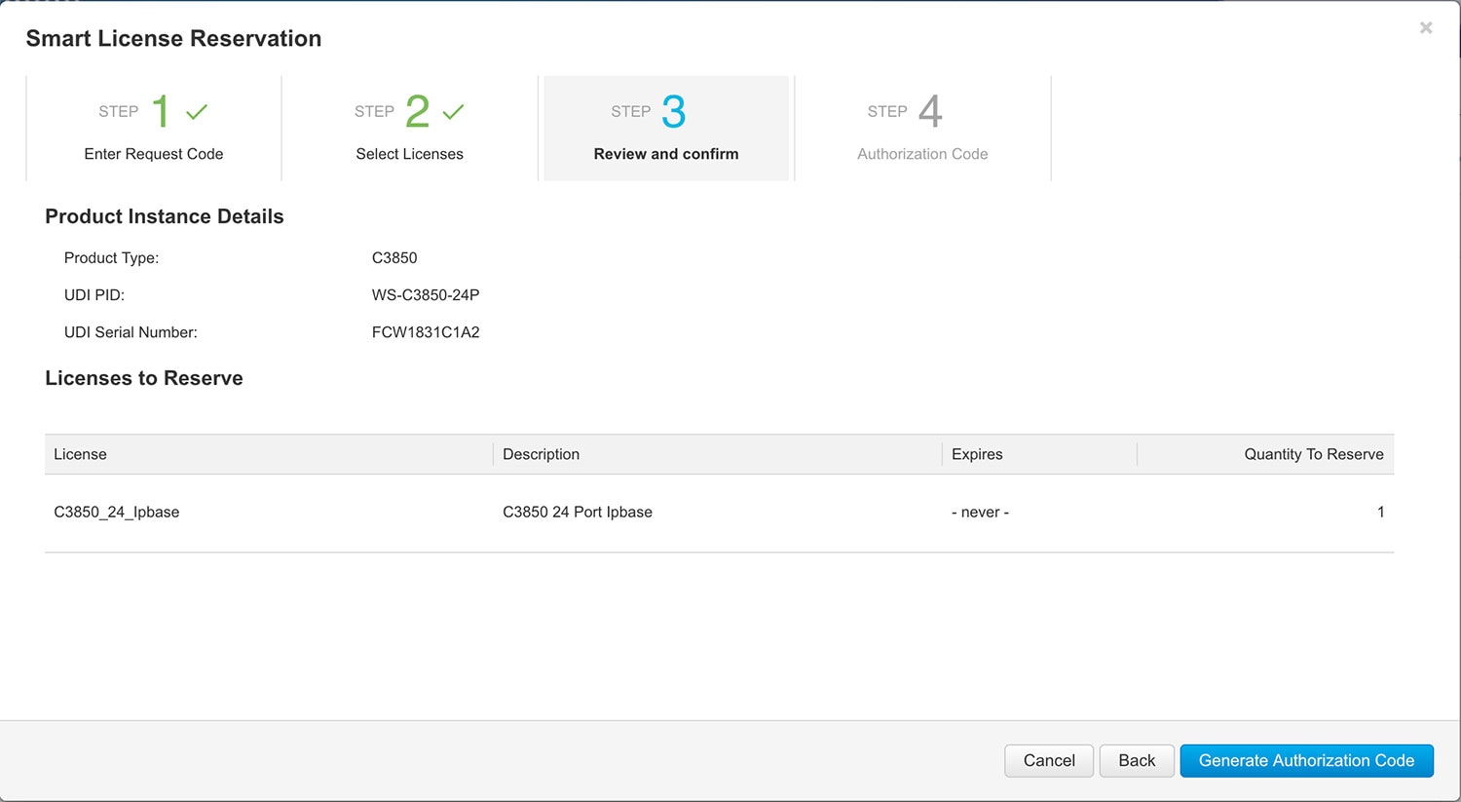Open Step 4 Authorization Code
Viewport: 1461px width, 802px height.
(923, 128)
